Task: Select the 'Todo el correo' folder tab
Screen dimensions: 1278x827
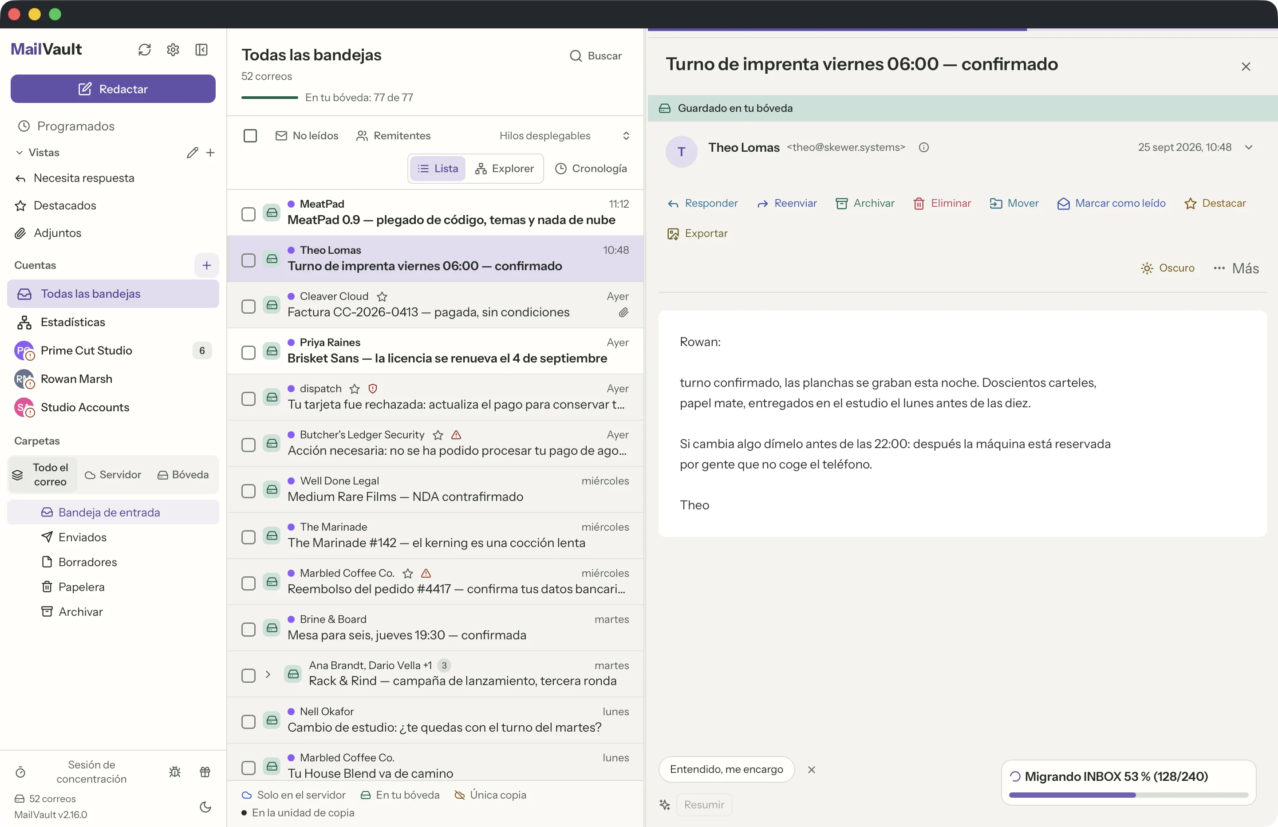Action: (x=43, y=475)
